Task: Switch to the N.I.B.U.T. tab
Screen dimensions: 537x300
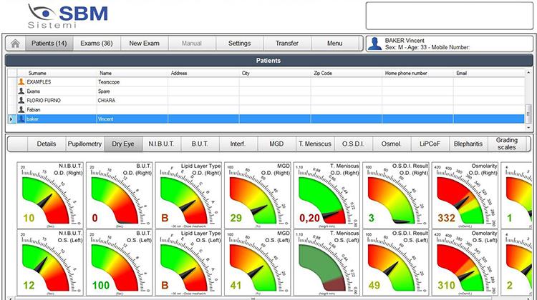Action: [x=161, y=144]
